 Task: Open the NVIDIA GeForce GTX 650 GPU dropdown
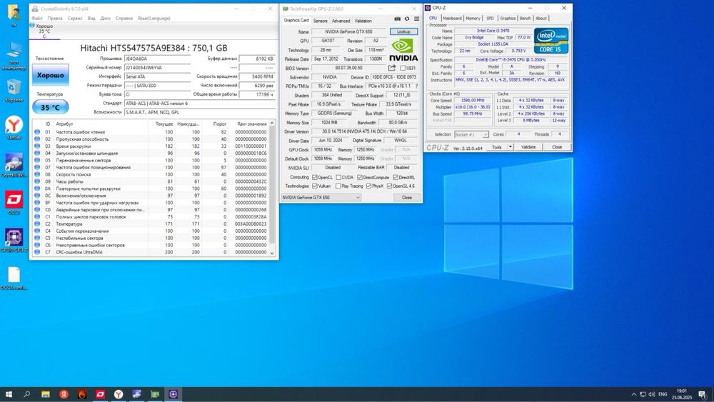click(x=321, y=197)
